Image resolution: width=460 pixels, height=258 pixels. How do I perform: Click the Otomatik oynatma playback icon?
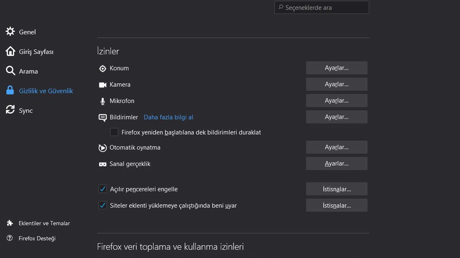coord(102,148)
